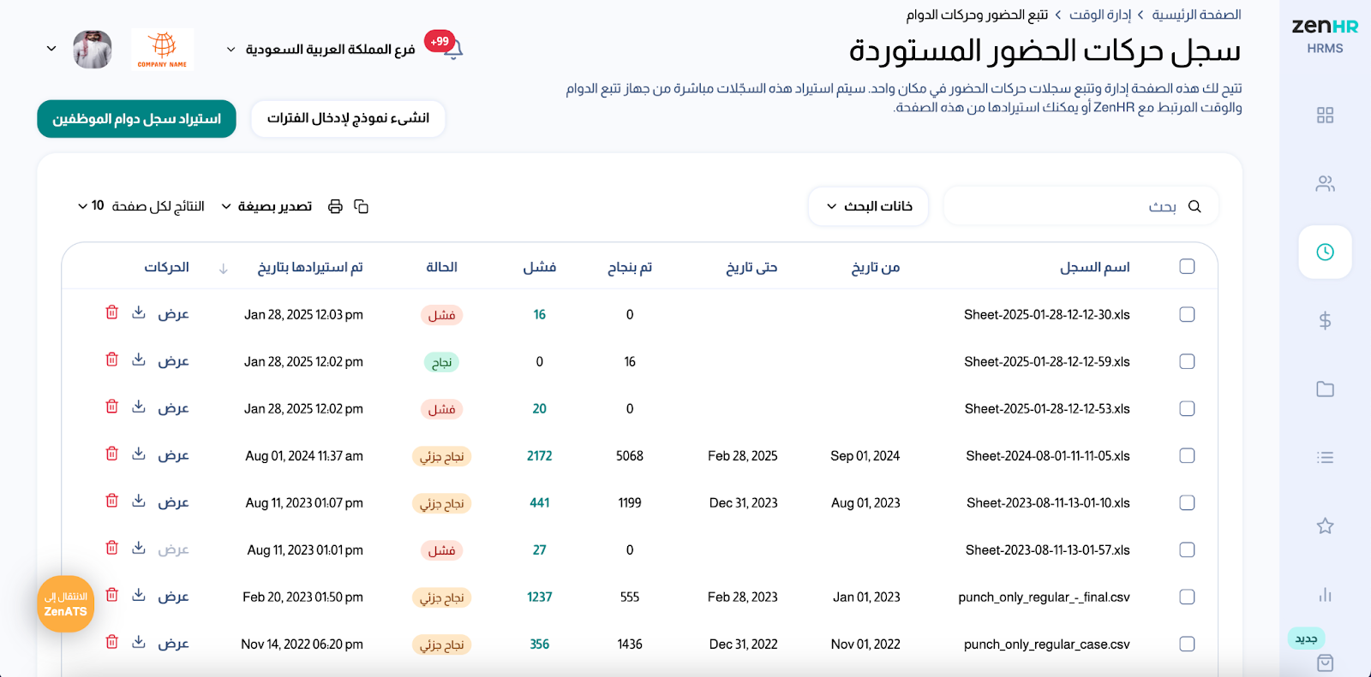Go to الصفحة الرئيسية breadcrumb
Image resolution: width=1371 pixels, height=677 pixels.
coord(1196,15)
